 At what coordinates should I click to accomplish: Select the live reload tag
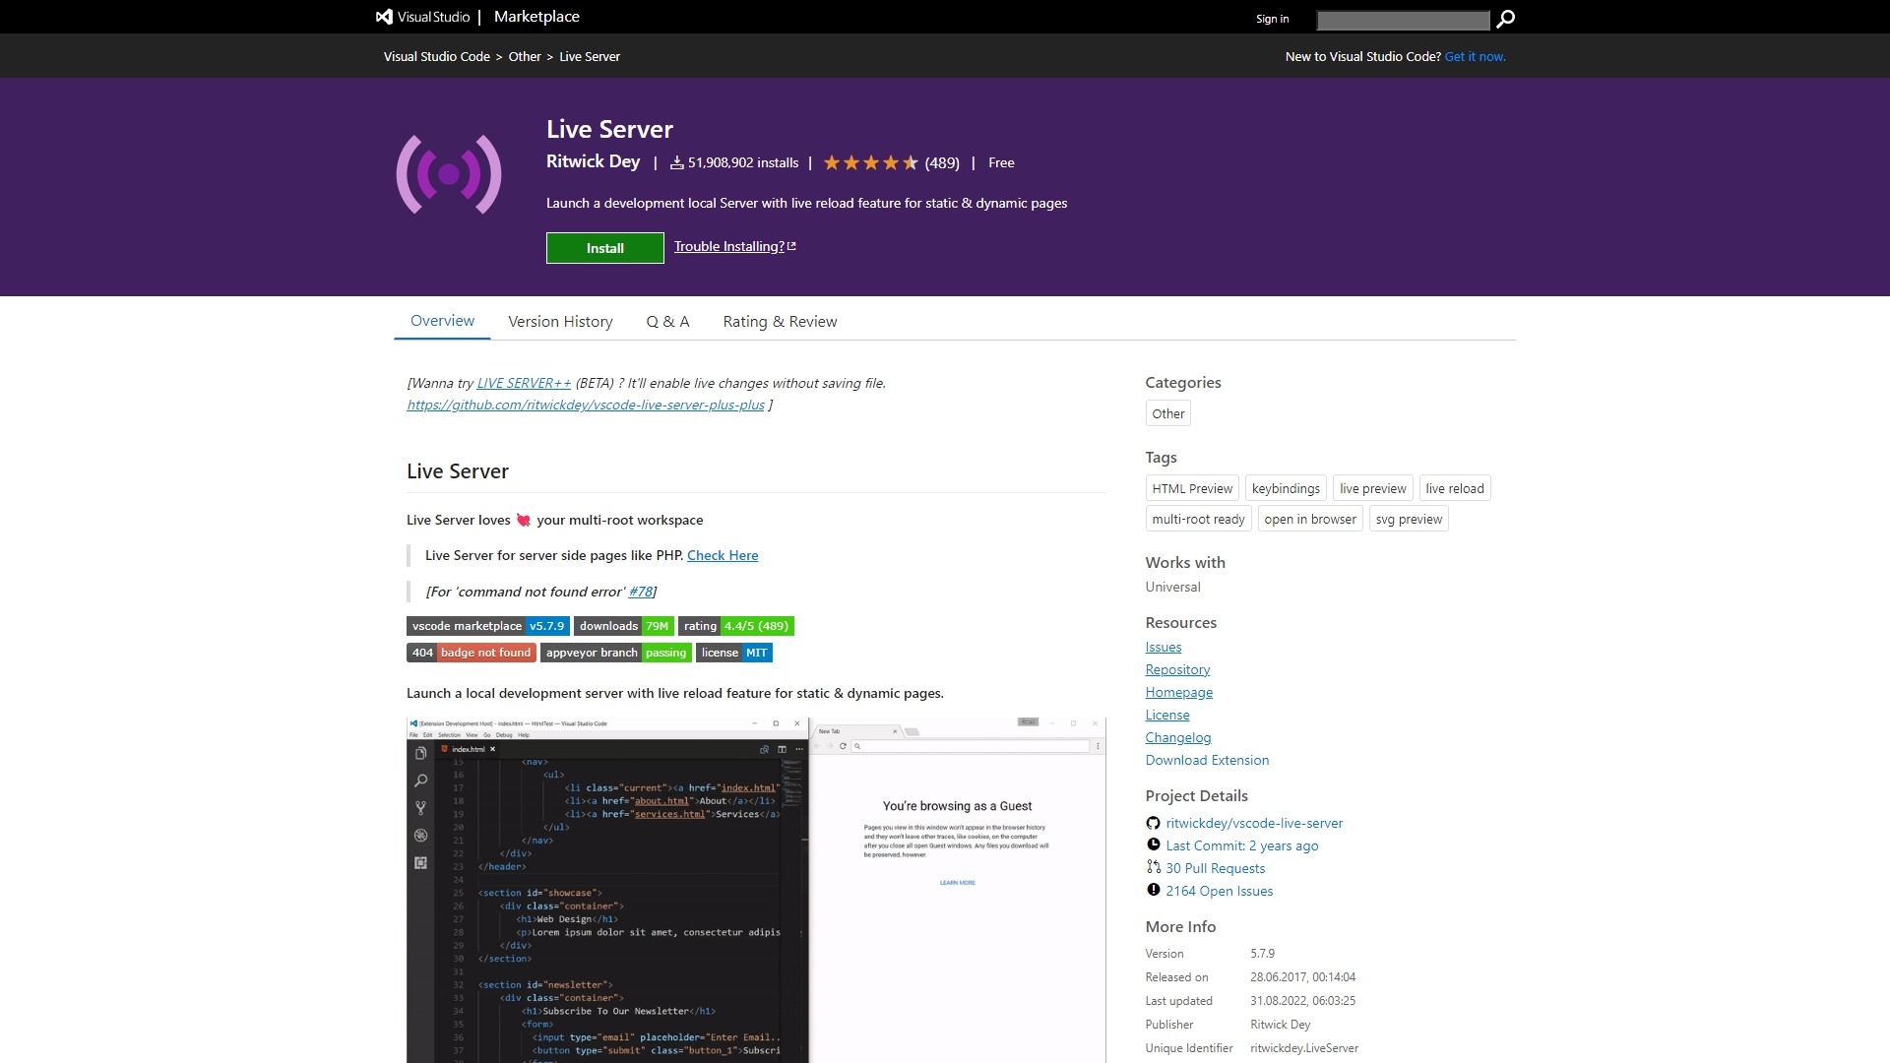click(x=1455, y=488)
